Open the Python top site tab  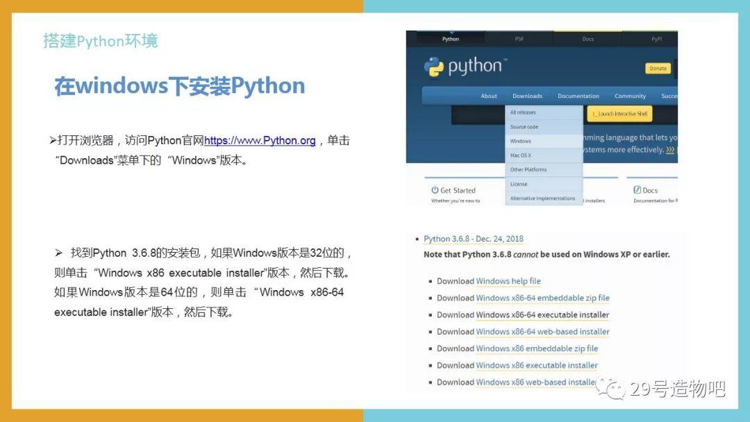pos(451,39)
